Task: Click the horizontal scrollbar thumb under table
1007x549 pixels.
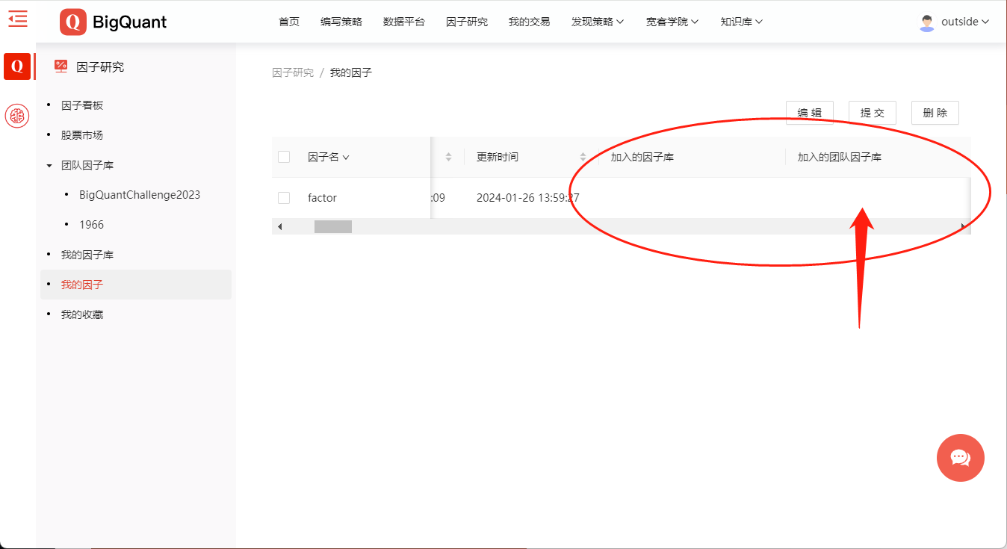Action: click(x=333, y=226)
